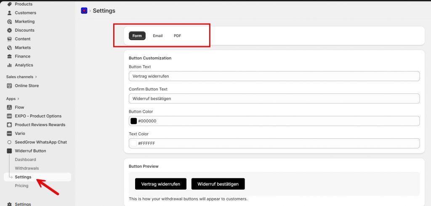Click the Marketing target icon
The image size is (431, 206).
10,21
